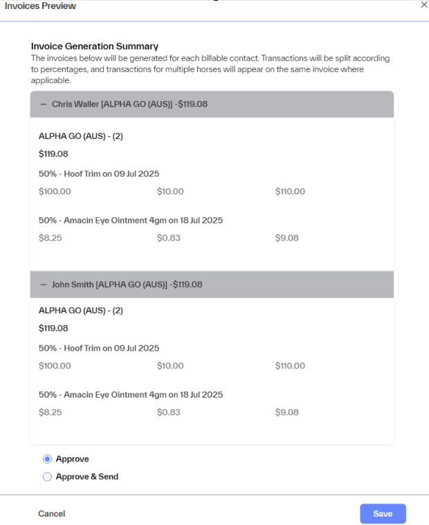
Task: Select the Approve radio option
Action: 48,459
